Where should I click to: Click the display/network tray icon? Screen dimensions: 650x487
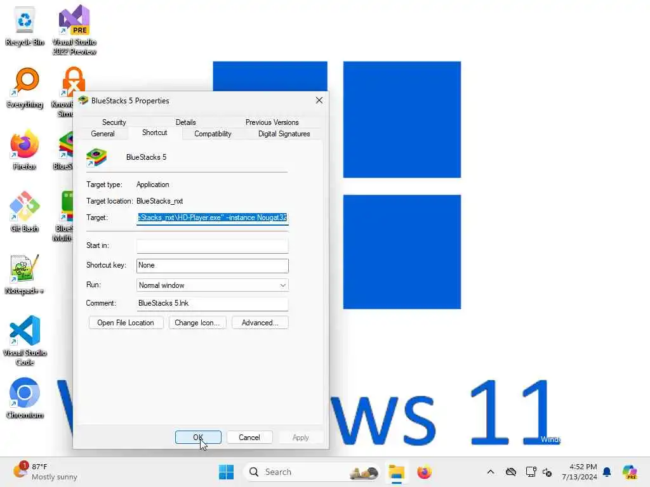(x=531, y=472)
